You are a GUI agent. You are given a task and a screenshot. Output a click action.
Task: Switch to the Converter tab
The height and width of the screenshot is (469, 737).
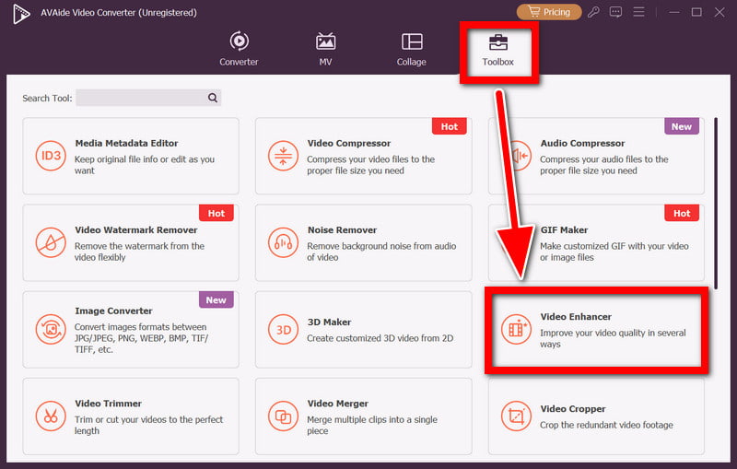tap(239, 49)
